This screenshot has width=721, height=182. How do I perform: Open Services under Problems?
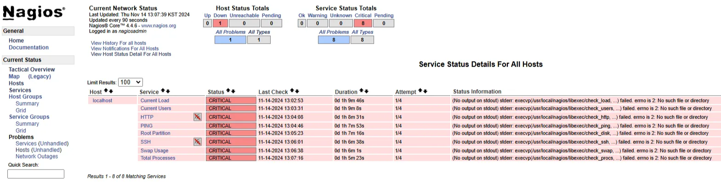26,143
